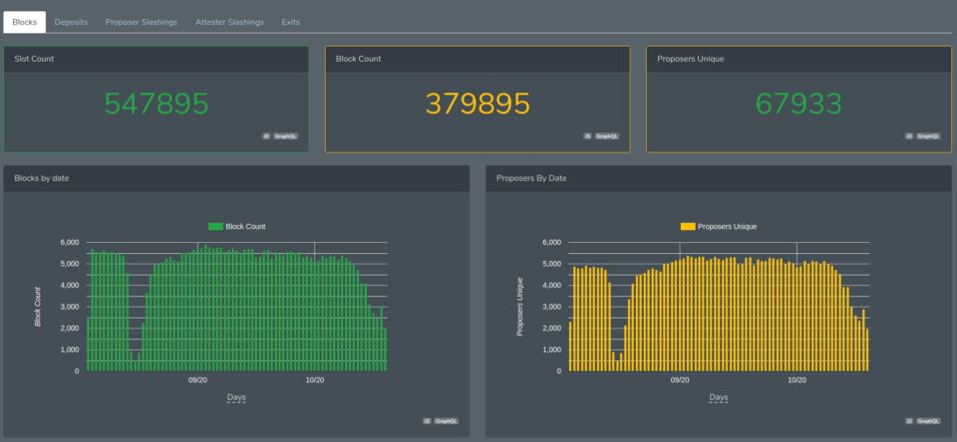
Task: Click the Proposers By Date panel title
Action: tap(531, 178)
